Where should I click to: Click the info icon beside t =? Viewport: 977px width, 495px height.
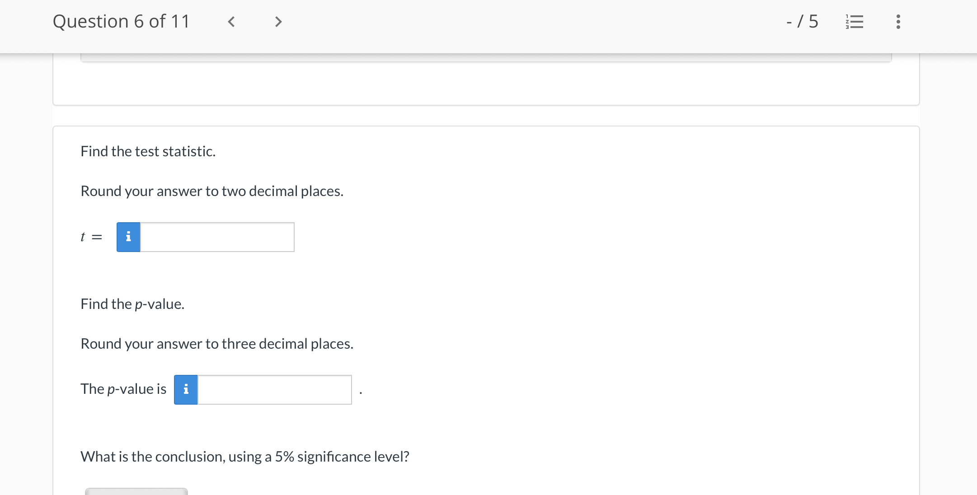(128, 237)
